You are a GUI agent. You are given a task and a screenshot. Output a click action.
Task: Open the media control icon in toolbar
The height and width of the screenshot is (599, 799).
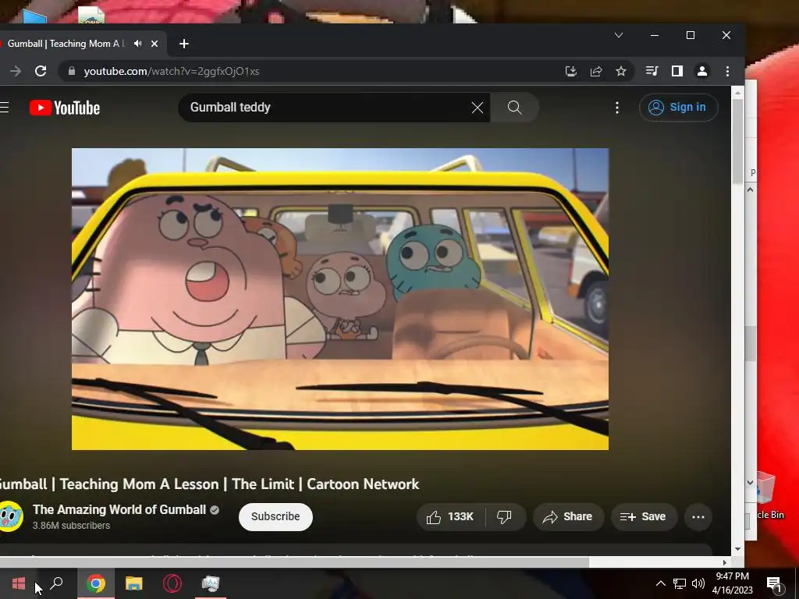tap(652, 71)
